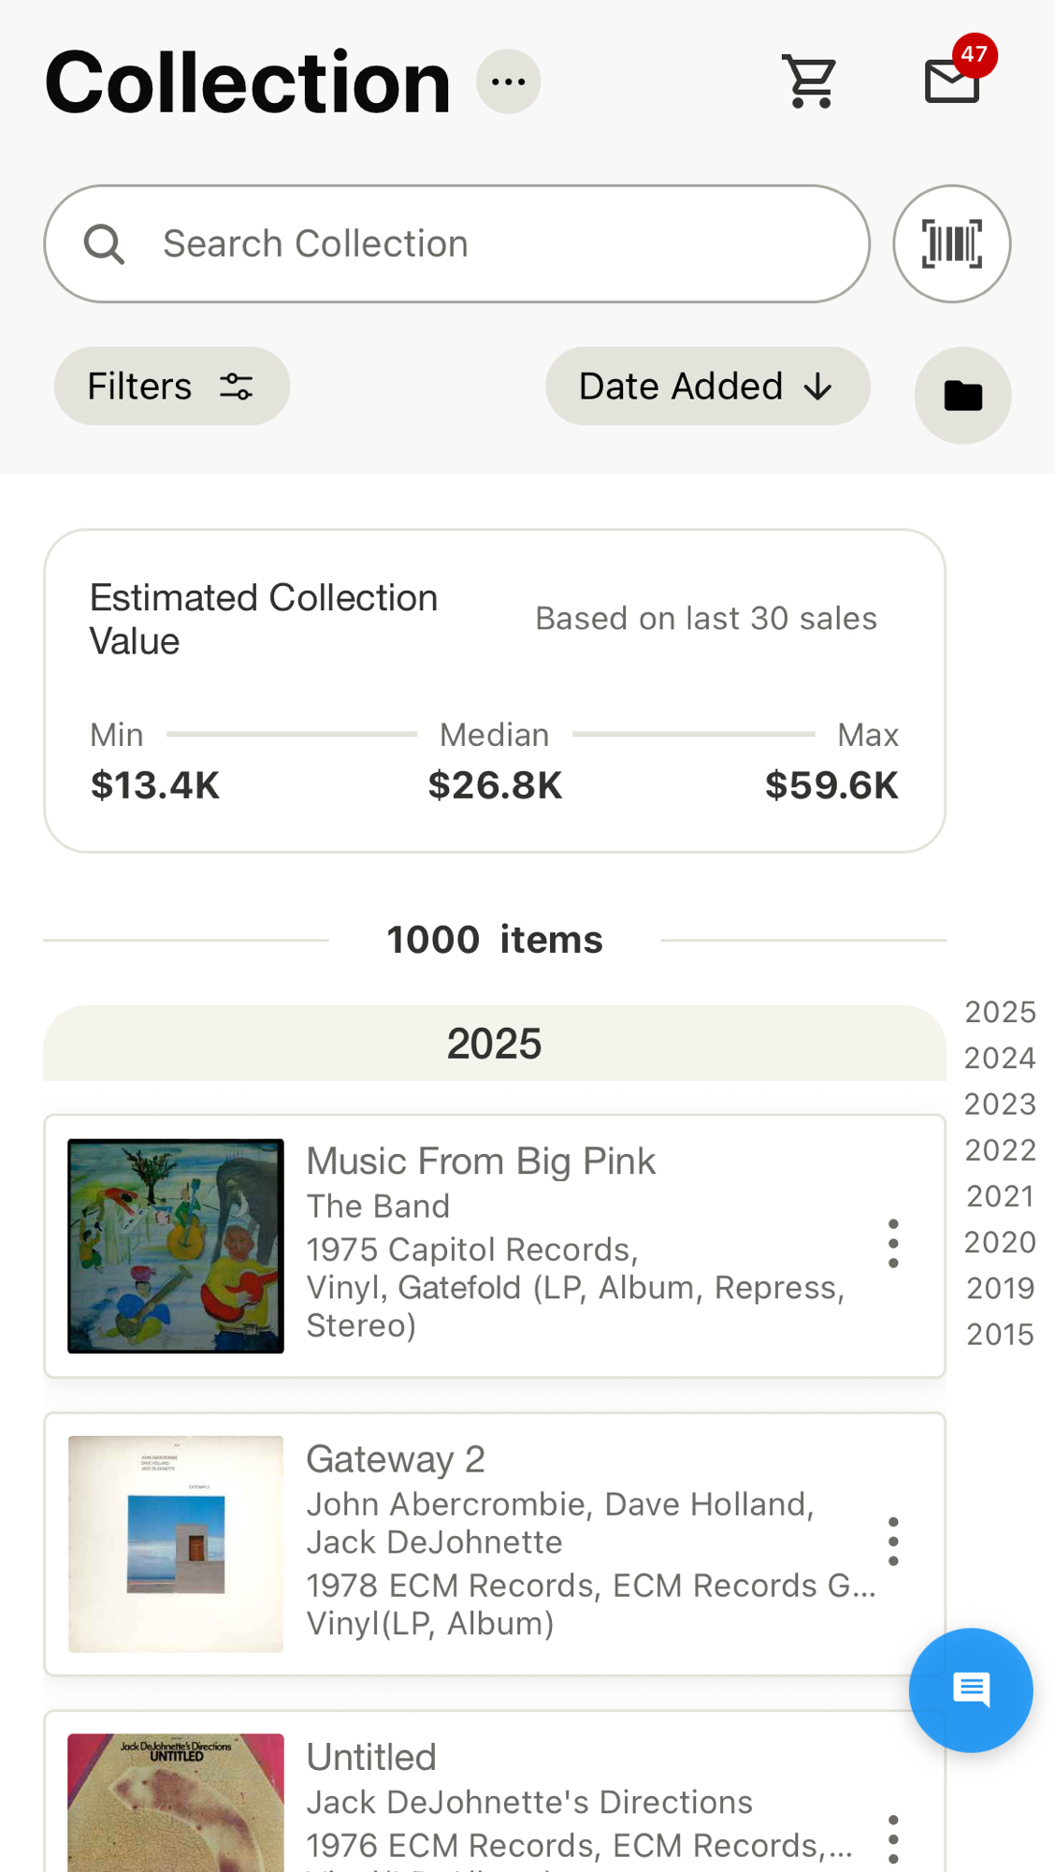Image resolution: width=1055 pixels, height=1872 pixels.
Task: Open the collection folders icon
Action: click(962, 396)
